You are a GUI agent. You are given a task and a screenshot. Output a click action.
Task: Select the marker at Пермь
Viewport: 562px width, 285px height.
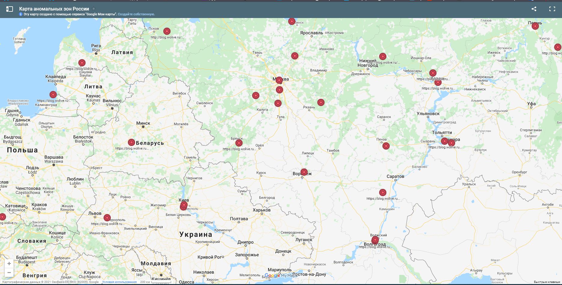pyautogui.click(x=535, y=26)
